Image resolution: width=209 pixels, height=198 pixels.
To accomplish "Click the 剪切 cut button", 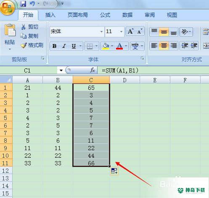I will coord(29,27).
